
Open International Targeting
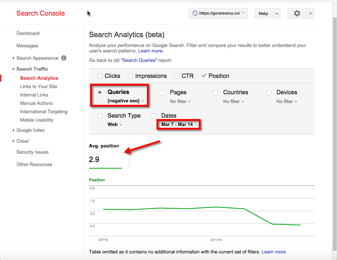(x=44, y=111)
